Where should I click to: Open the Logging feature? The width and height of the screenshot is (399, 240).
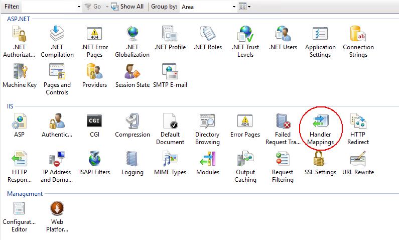[132, 163]
